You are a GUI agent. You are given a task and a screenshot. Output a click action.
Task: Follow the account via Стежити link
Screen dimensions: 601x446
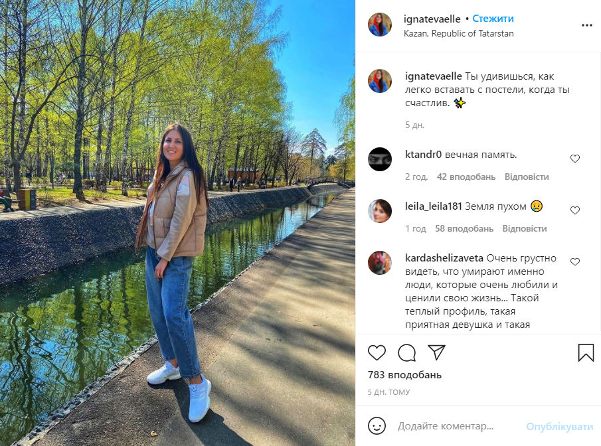click(493, 19)
